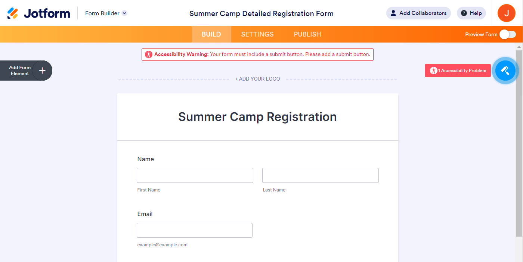
Task: Expand the Form Builder dropdown
Action: click(x=124, y=13)
